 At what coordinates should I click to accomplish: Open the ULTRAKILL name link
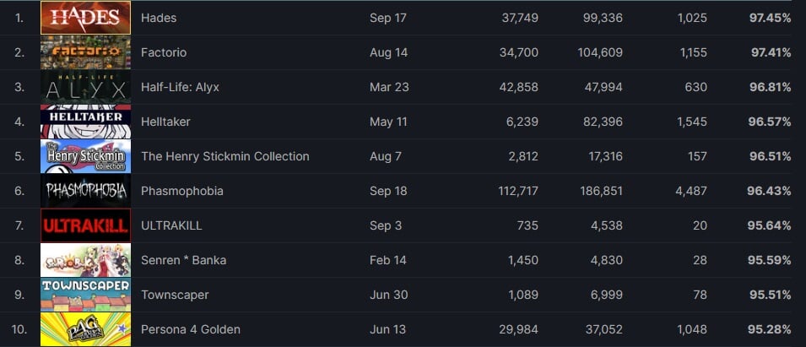[171, 225]
